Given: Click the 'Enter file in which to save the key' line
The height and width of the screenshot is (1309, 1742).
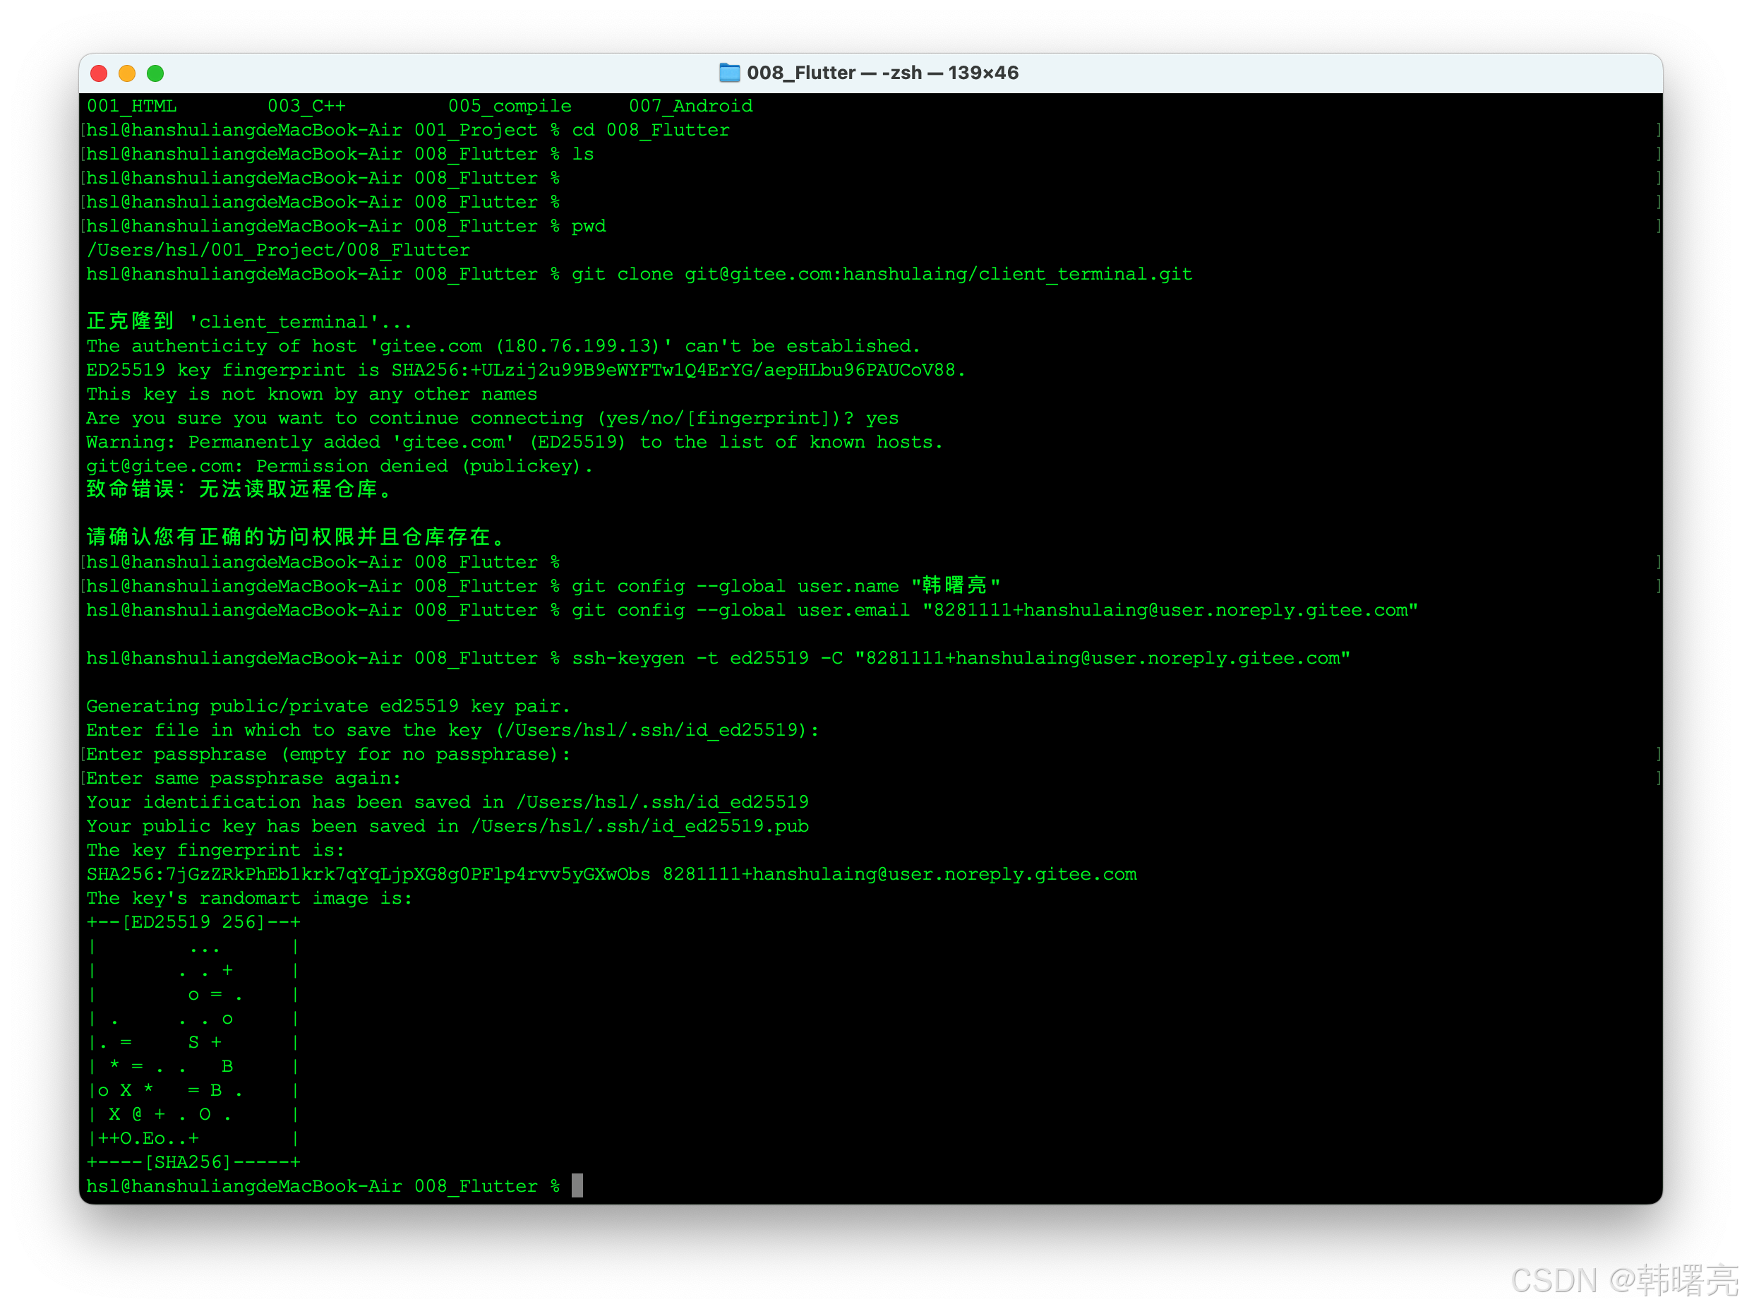Looking at the screenshot, I should tap(453, 730).
